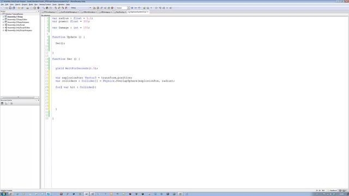Viewport: 349px width, 196px height.
Task: Click the 'var Damage : int' line
Action: (71, 28)
